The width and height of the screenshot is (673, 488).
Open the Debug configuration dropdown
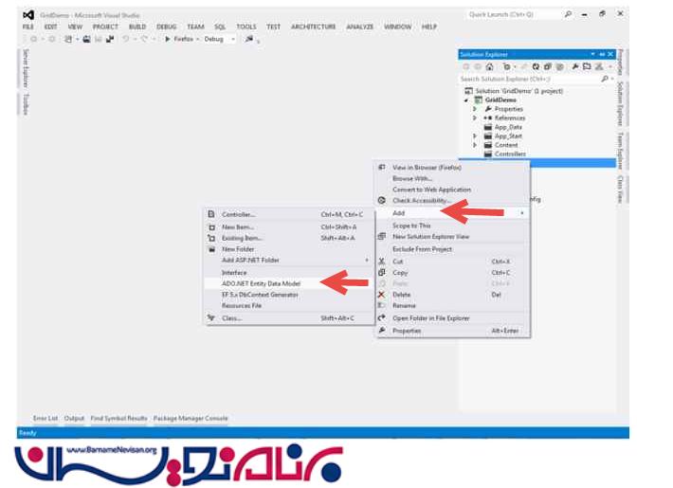point(233,39)
